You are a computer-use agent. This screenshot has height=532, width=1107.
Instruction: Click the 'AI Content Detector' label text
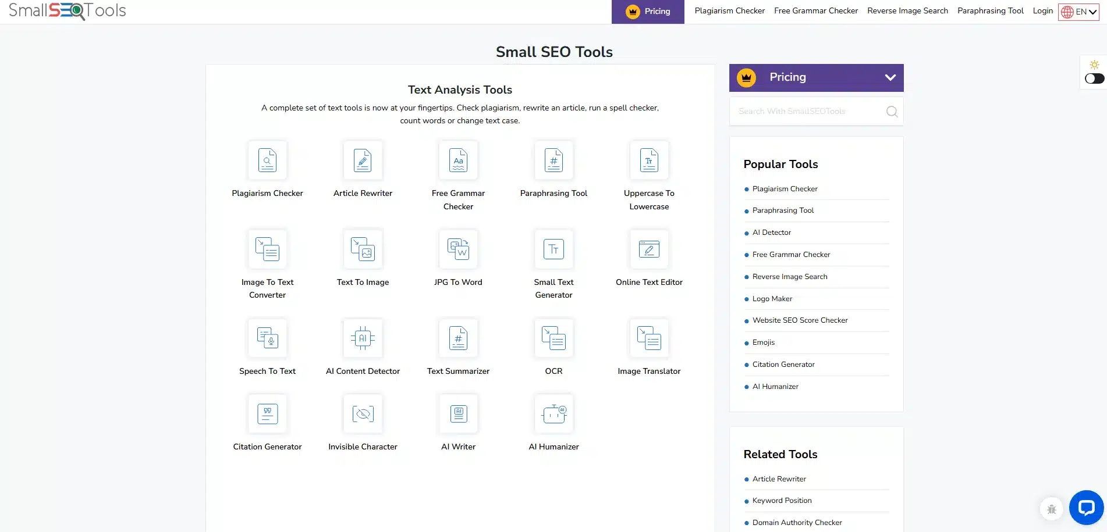tap(363, 371)
